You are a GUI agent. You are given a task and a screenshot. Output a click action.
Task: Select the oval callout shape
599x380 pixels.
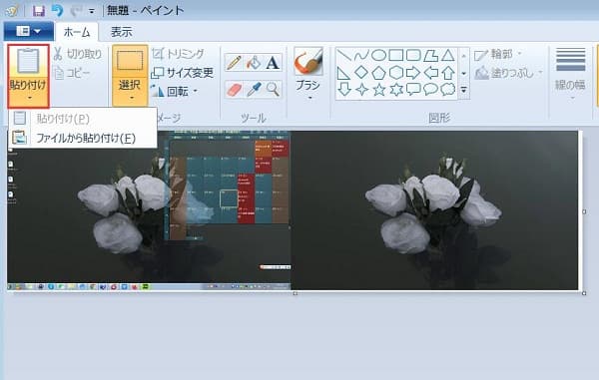click(430, 90)
